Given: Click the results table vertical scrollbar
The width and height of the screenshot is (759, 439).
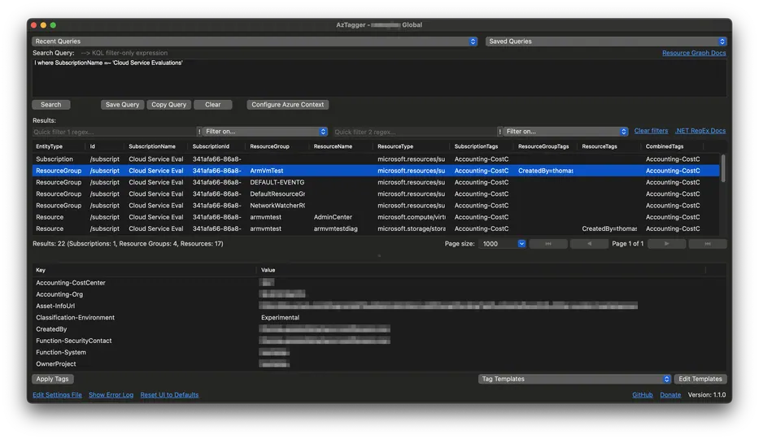Looking at the screenshot, I should click(723, 169).
